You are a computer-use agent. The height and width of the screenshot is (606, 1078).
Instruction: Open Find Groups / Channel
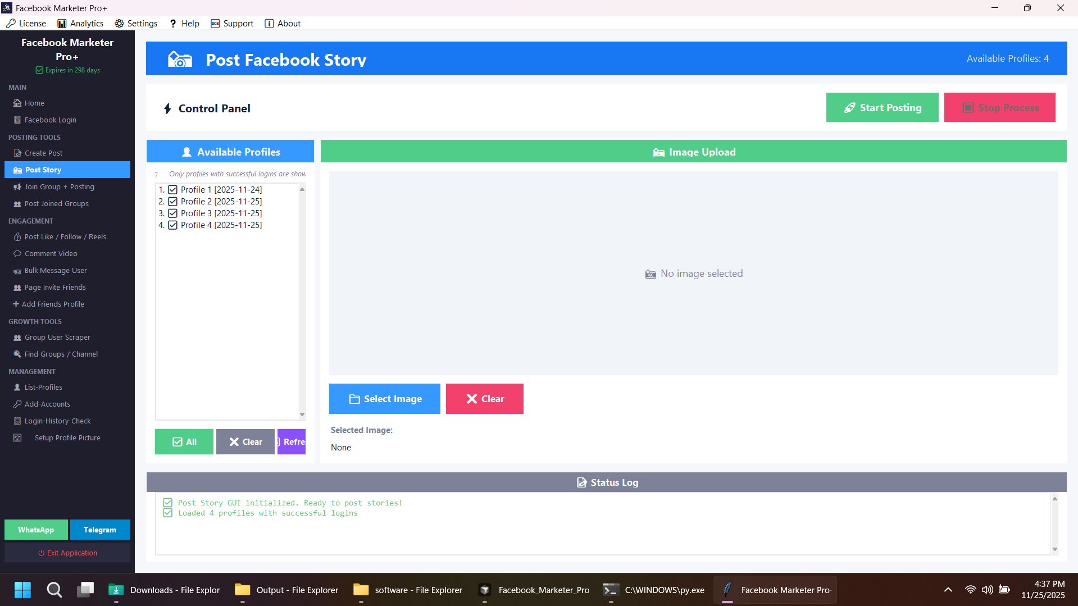(60, 354)
